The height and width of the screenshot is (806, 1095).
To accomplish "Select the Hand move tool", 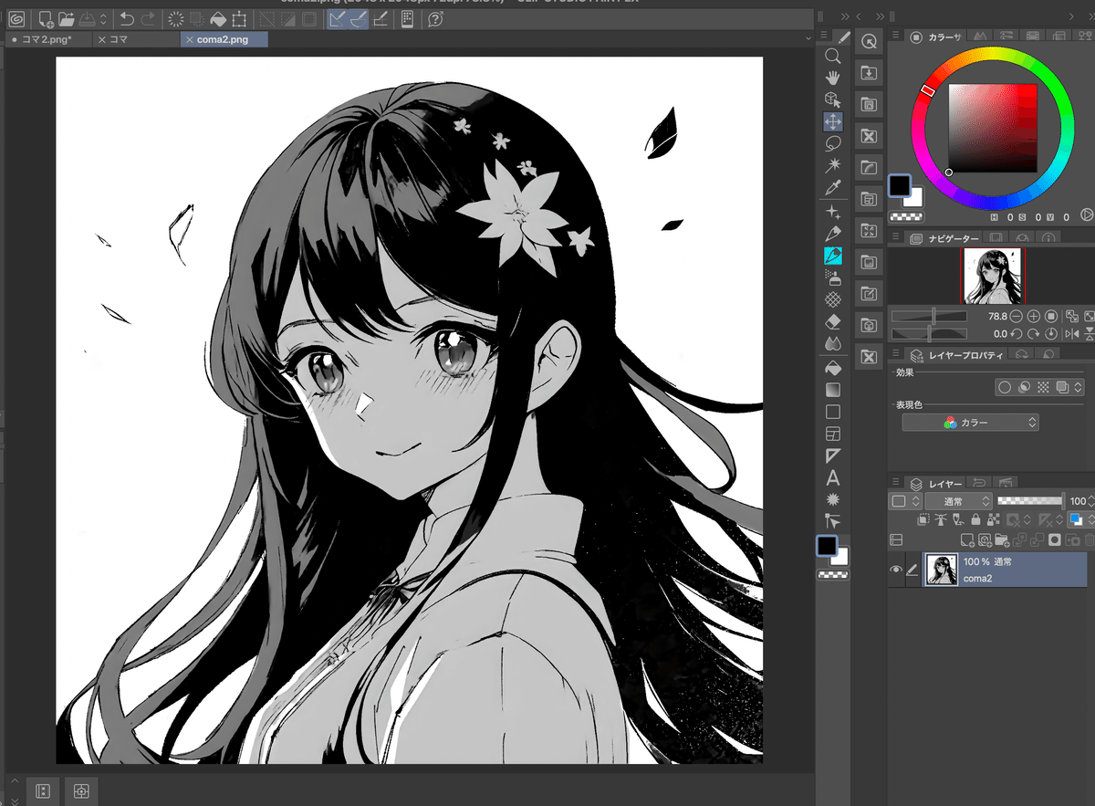I will pyautogui.click(x=832, y=78).
